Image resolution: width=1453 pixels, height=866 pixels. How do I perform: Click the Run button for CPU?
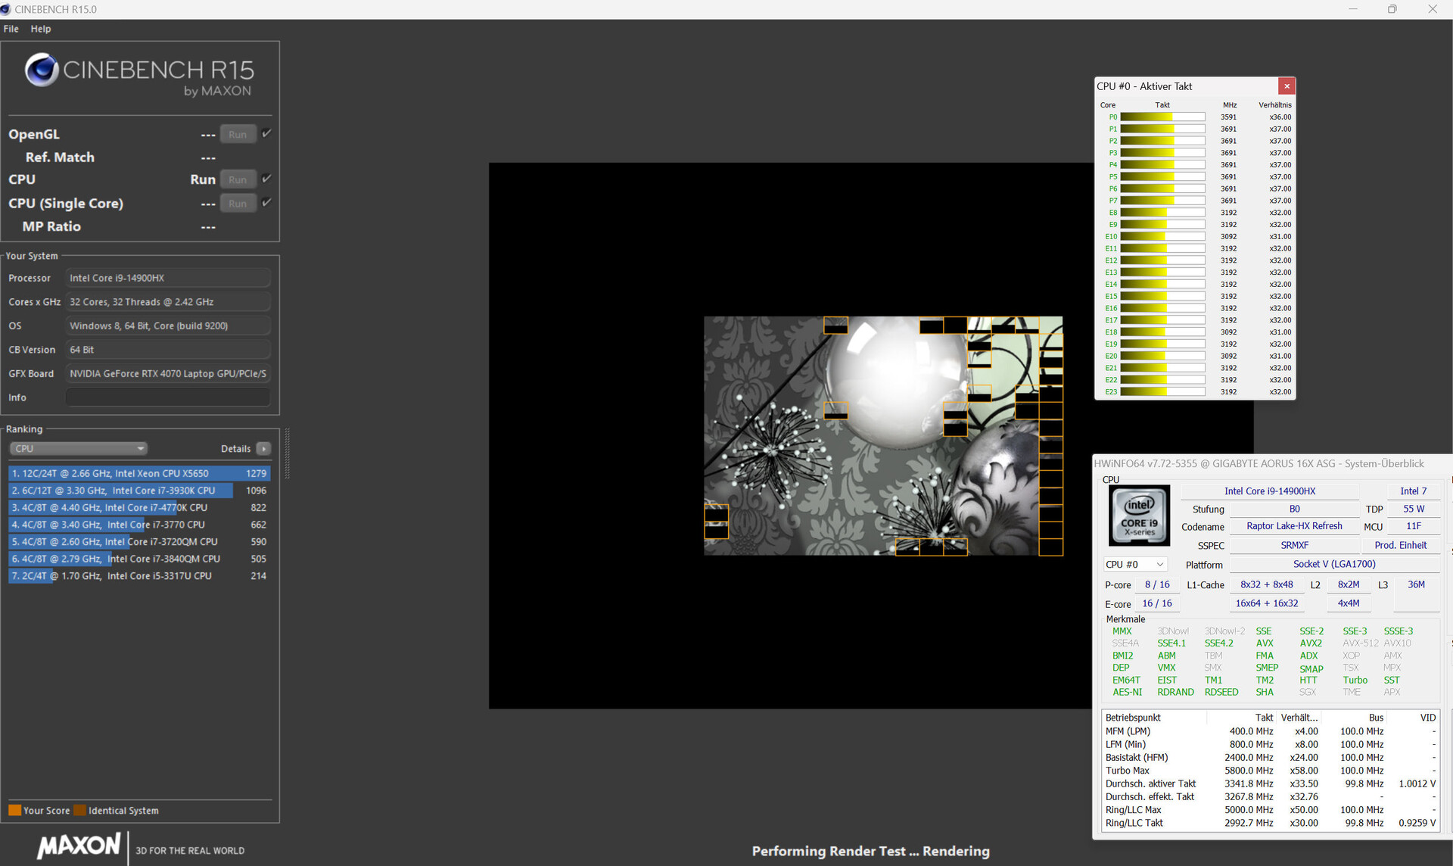point(238,180)
